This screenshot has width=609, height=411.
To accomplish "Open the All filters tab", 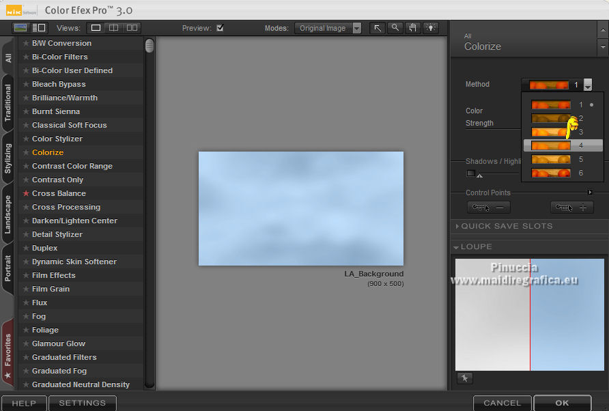I will pyautogui.click(x=8, y=58).
